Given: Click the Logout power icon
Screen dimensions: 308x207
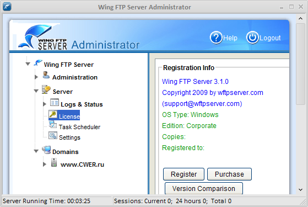Looking at the screenshot, I should click(252, 38).
